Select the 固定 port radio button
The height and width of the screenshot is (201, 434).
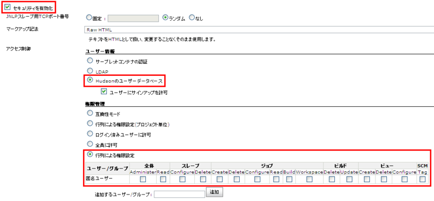click(88, 18)
